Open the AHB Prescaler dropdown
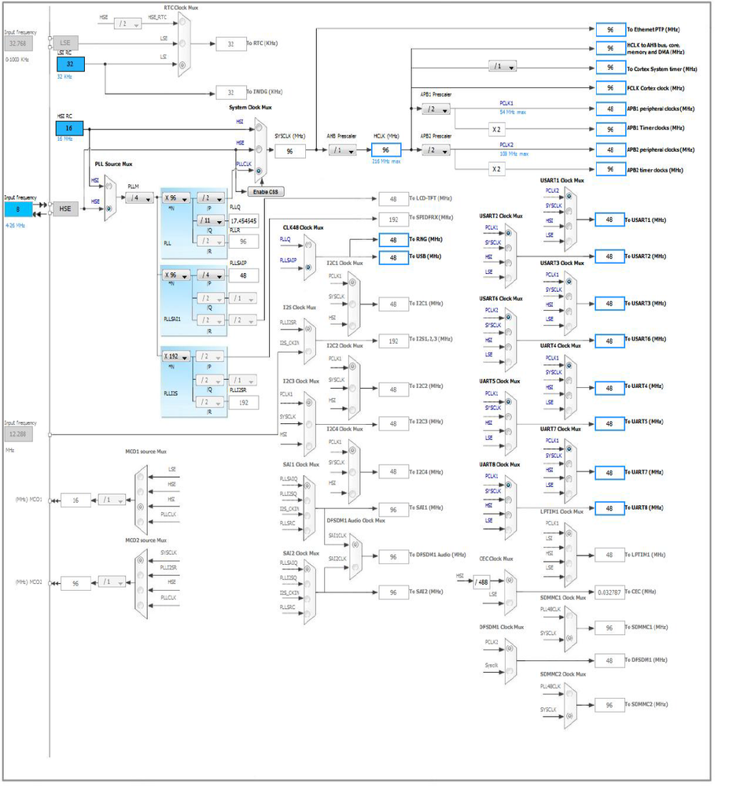This screenshot has width=729, height=786. tap(343, 149)
